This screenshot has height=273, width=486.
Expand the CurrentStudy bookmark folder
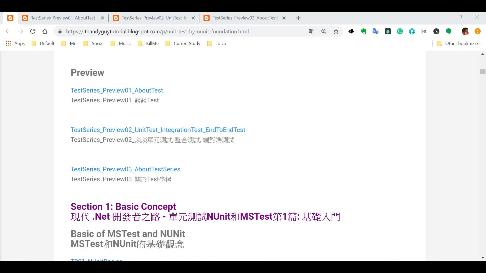183,43
